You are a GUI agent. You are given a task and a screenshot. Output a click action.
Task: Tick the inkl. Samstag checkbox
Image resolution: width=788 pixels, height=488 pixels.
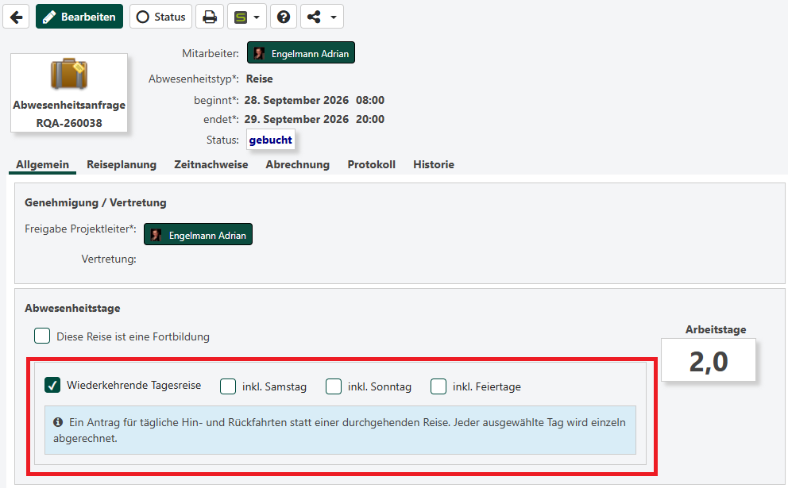click(228, 386)
